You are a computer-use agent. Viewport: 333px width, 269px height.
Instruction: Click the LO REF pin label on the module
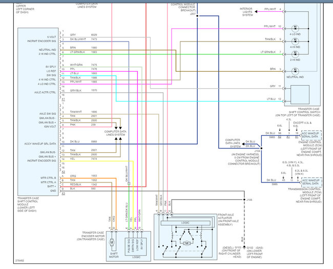[x=51, y=71]
